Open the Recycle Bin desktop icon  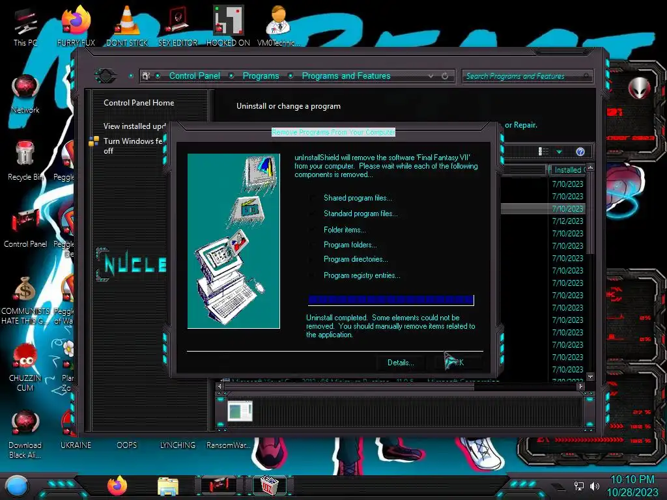[25, 161]
